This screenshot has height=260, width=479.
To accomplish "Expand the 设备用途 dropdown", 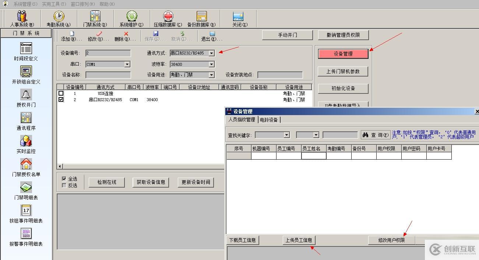I will tap(211, 75).
